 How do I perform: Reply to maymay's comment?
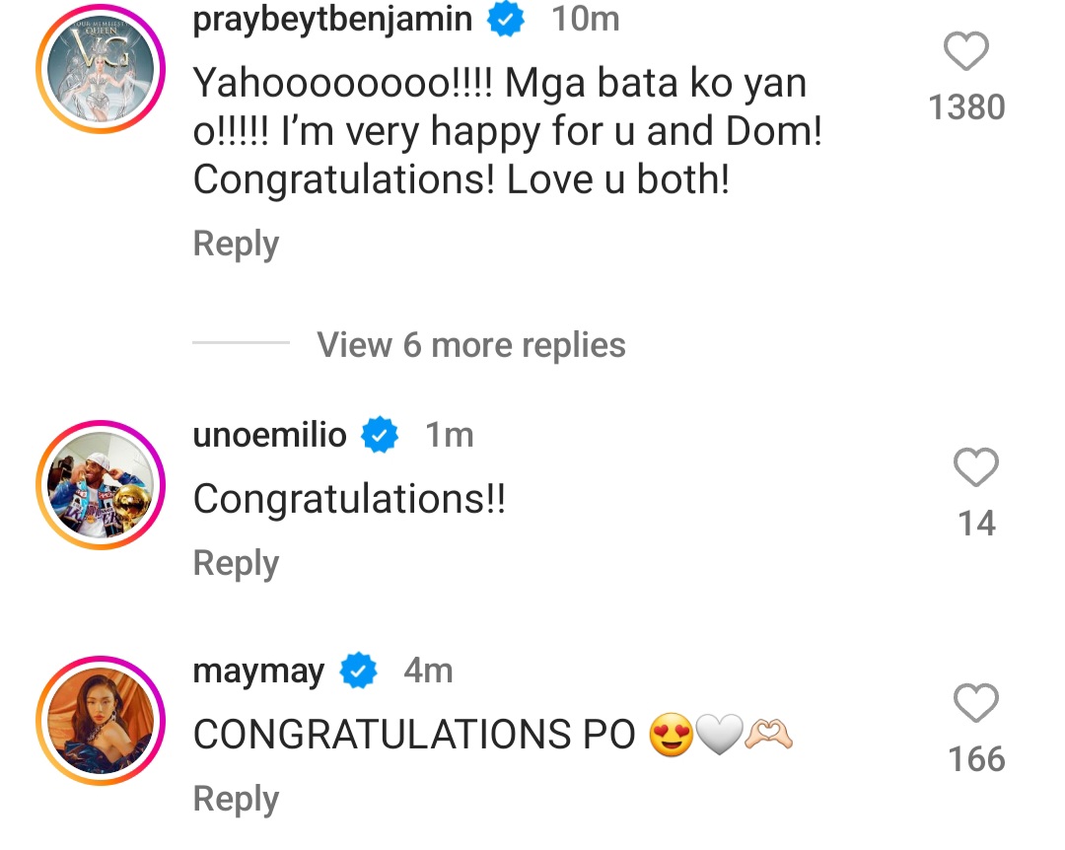tap(236, 799)
